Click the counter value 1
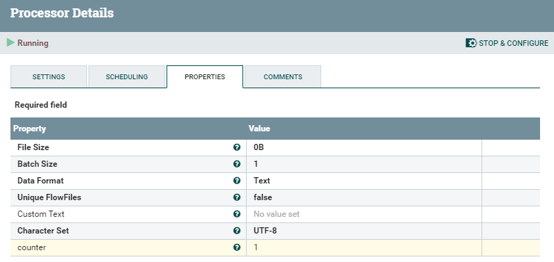Screen dimensions: 554x262 click(256, 247)
